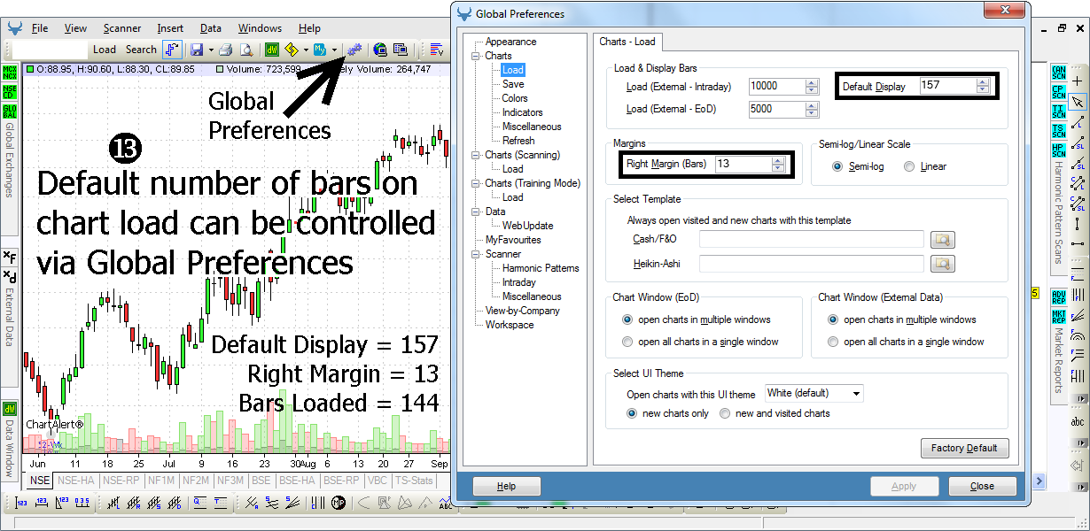Open the Insert menu
The height and width of the screenshot is (531, 1090).
[x=170, y=28]
